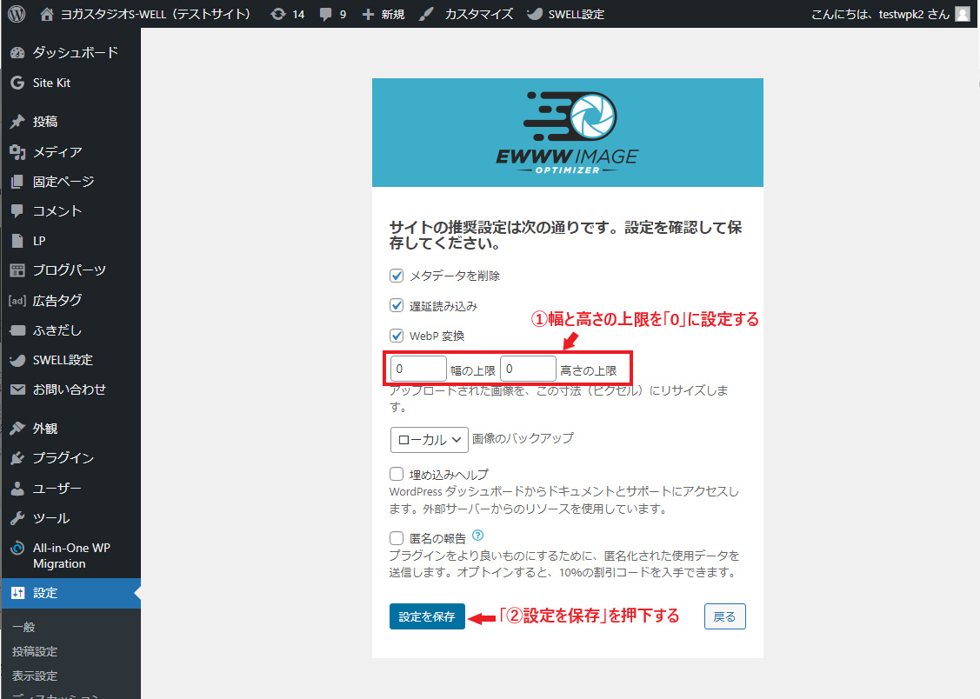
Task: Open the WordPress logo menu
Action: pyautogui.click(x=17, y=14)
